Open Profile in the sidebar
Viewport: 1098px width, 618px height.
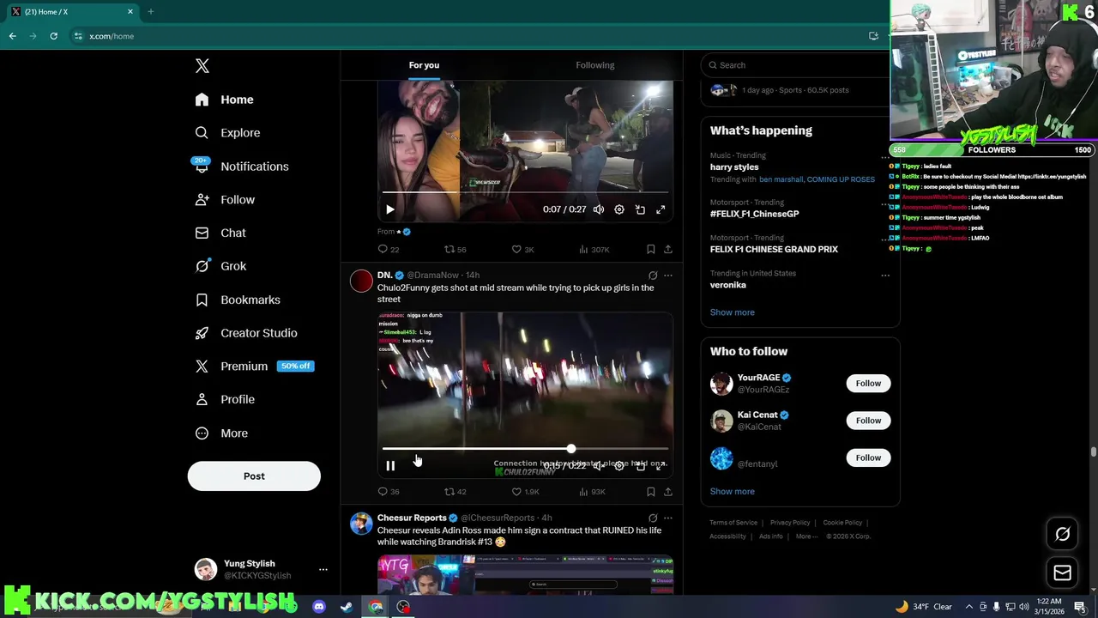coord(225,399)
